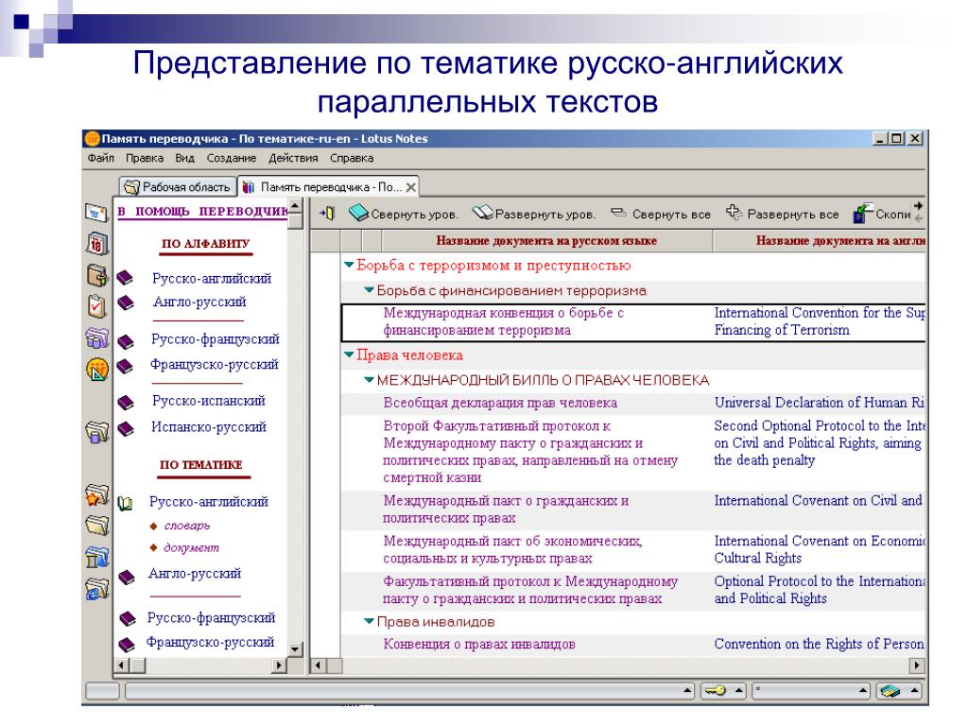Viewport: 968px width, 726px height.
Task: Open the Русско-испанский link
Action: pos(209,401)
